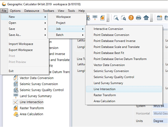Click the Seismic Survey Quality Control toolbar icon
The width and height of the screenshot is (168, 127).
(88, 18)
